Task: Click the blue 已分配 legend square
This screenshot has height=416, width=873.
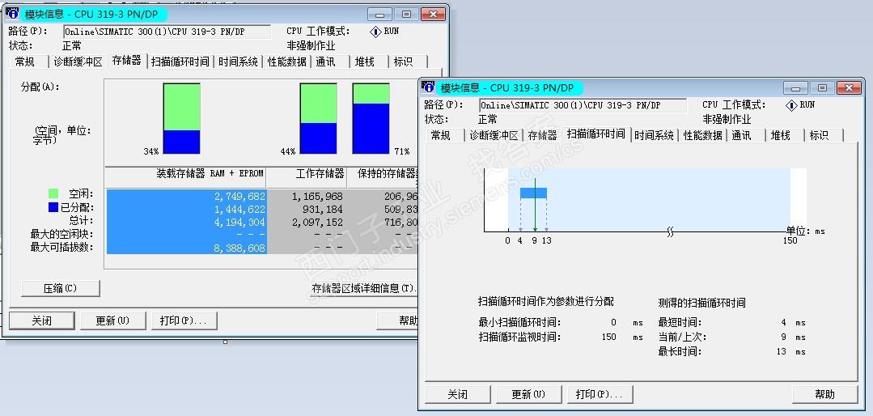Action: [x=53, y=207]
